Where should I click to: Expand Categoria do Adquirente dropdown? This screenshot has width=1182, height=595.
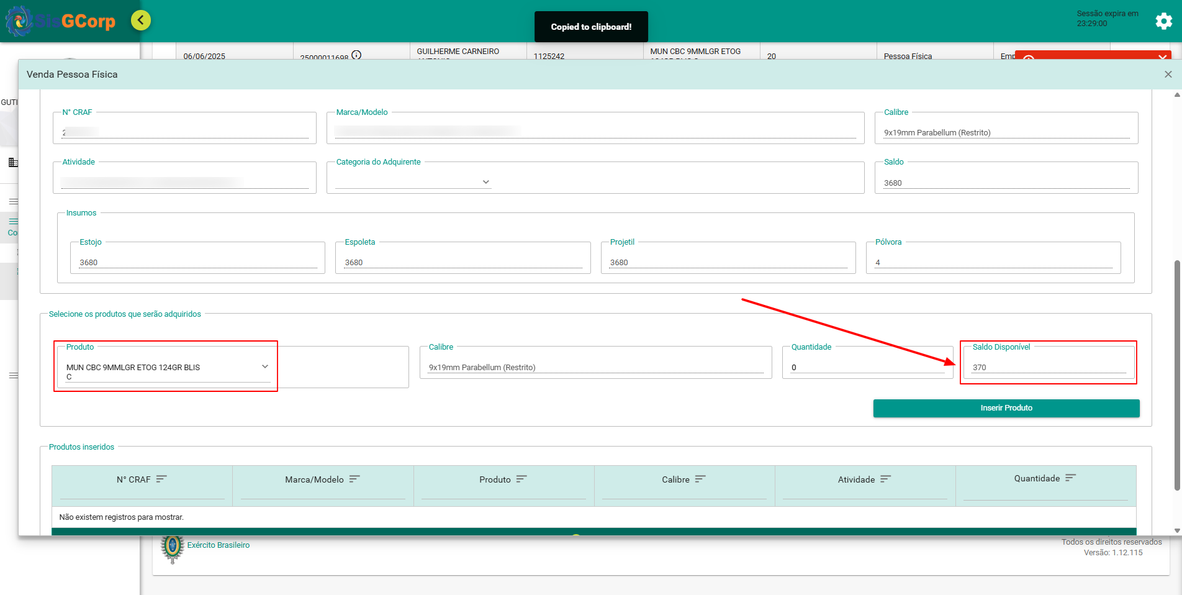[x=485, y=182]
